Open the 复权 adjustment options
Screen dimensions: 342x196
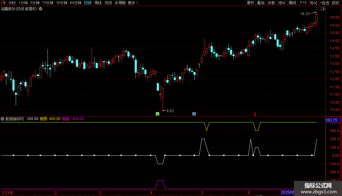[250, 3]
